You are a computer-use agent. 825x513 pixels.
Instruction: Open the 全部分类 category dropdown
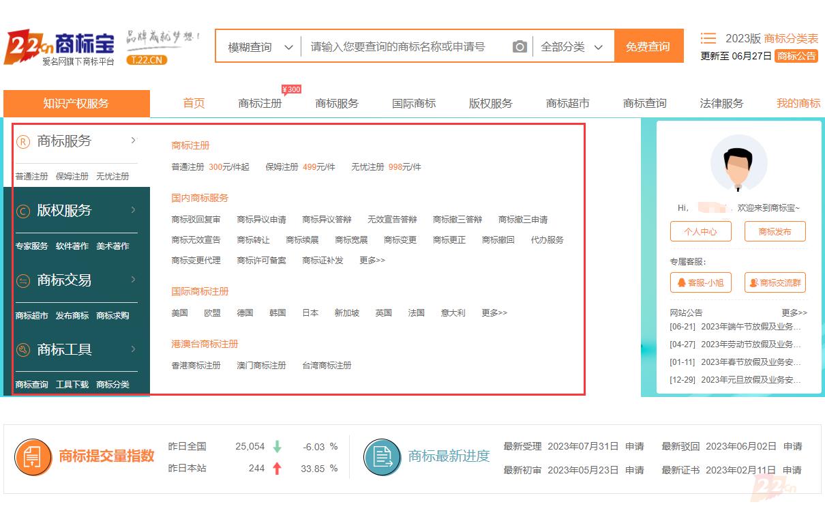572,47
